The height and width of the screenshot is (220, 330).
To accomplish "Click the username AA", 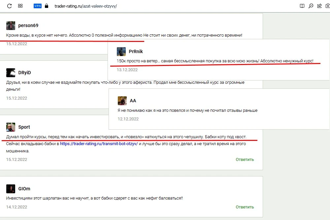I will click(133, 101).
